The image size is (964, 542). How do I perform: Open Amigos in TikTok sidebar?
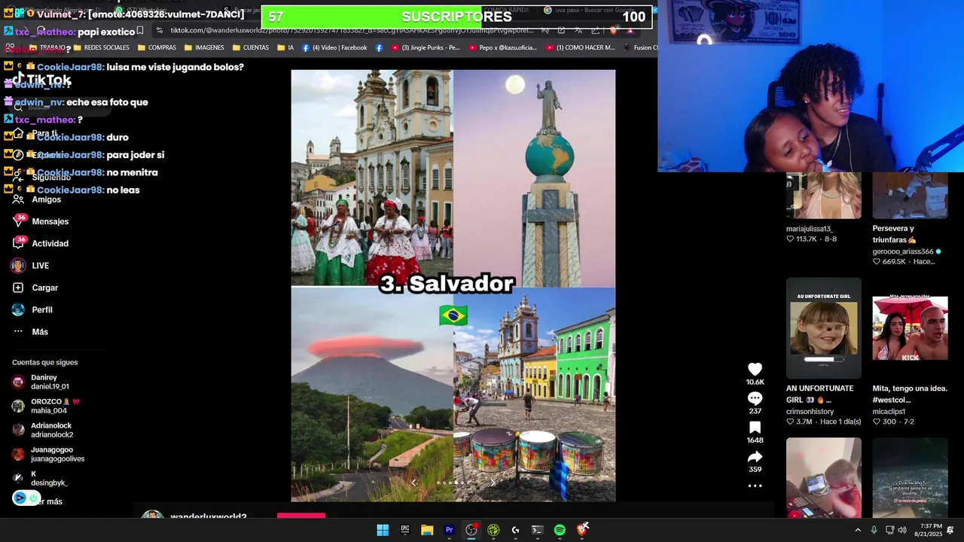46,199
